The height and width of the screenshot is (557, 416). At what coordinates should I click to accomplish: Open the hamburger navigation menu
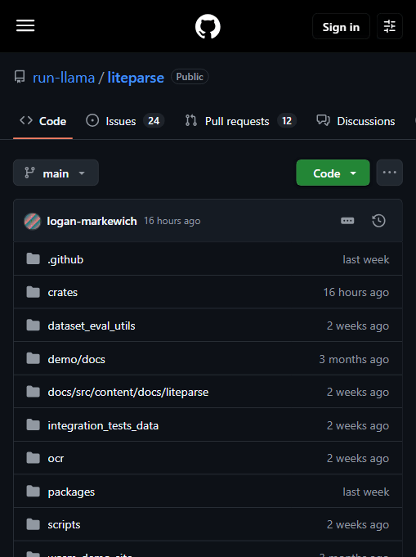(x=25, y=26)
